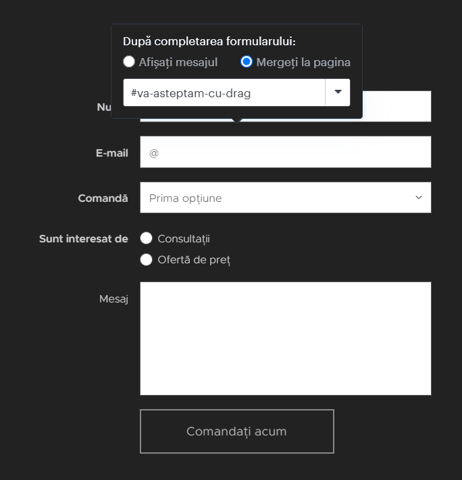
Task: Click the Mesaj label text
Action: coord(113,299)
